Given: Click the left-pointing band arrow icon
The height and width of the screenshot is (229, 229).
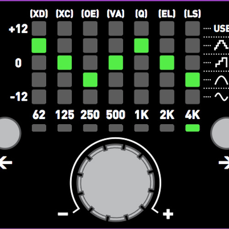Looking at the screenshot, I should (6, 163).
